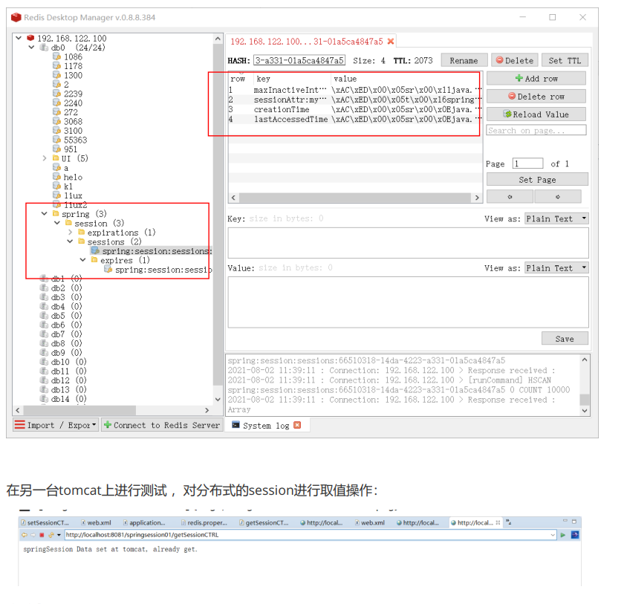Click the Search on page input field
The height and width of the screenshot is (604, 627).
click(x=536, y=131)
